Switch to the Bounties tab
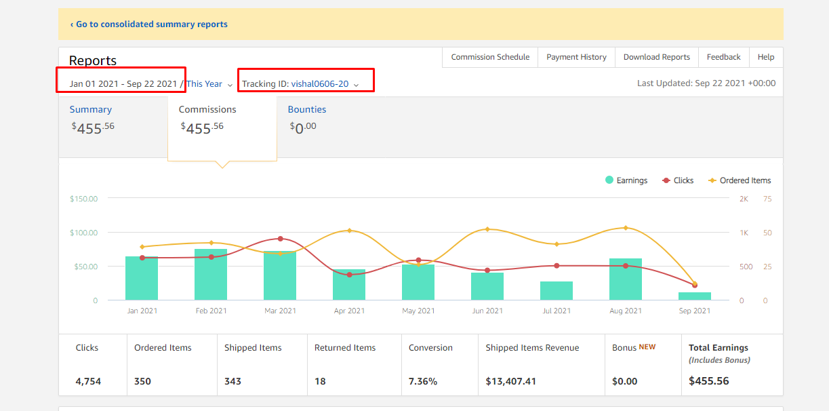 [x=307, y=109]
